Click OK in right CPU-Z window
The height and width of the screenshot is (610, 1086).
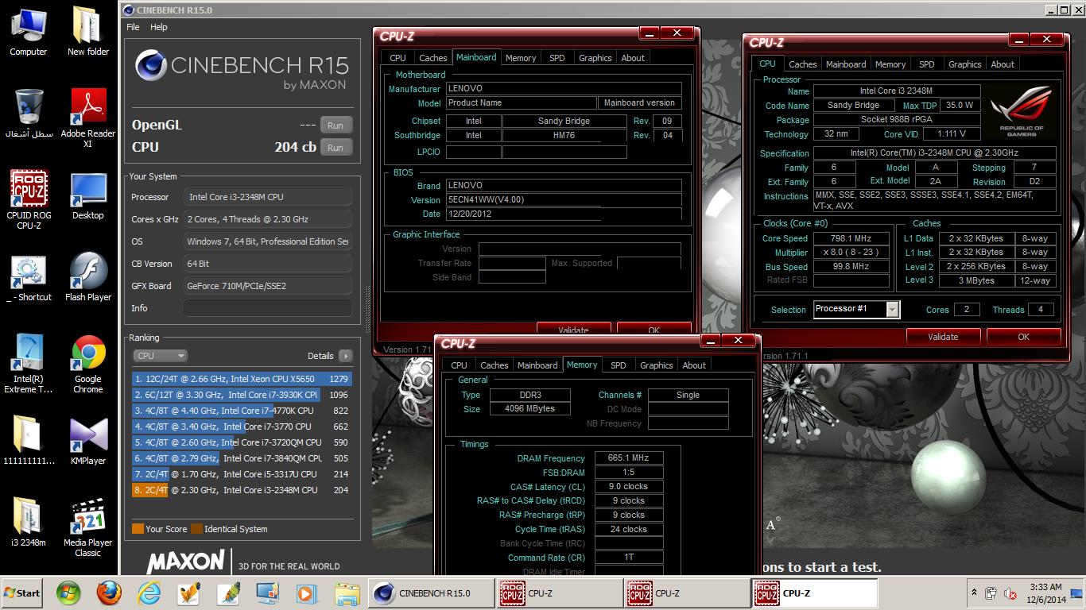tap(1023, 337)
